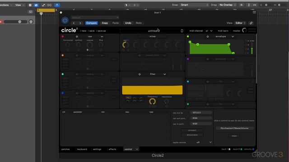Toggle the plugin power button
Viewport: 289px width, 162px height.
click(x=65, y=20)
